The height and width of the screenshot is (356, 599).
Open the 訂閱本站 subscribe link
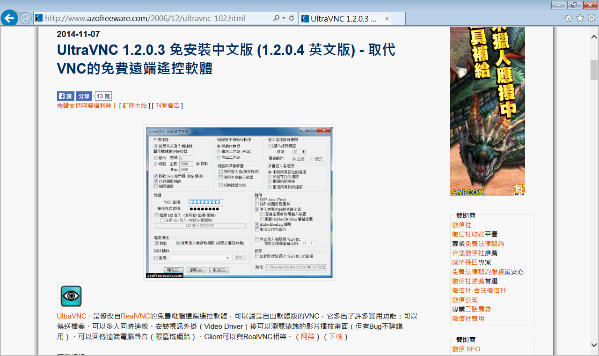tap(135, 106)
